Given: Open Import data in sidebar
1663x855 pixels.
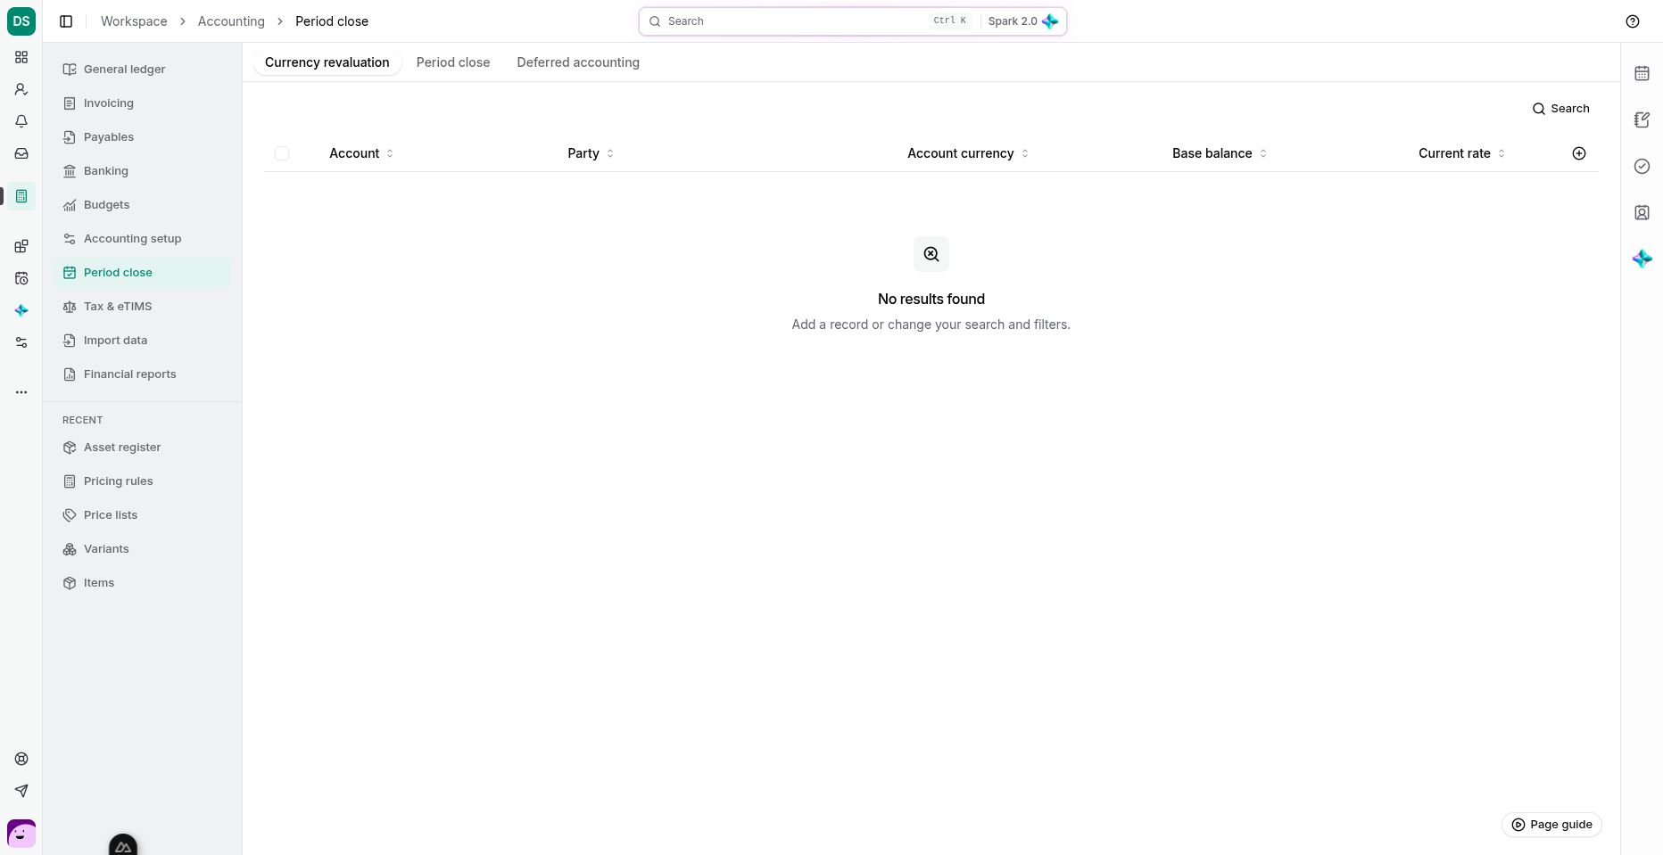Looking at the screenshot, I should [142, 341].
